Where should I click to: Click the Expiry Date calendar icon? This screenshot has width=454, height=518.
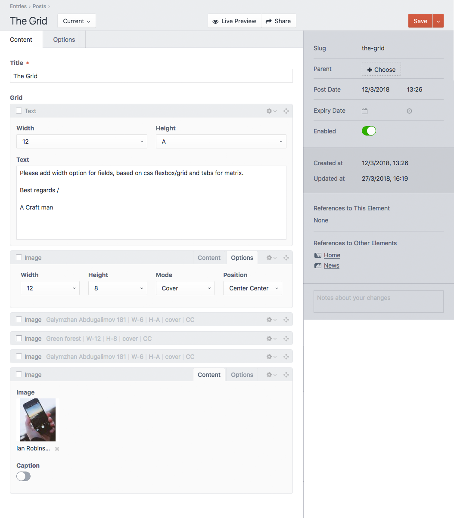[364, 111]
